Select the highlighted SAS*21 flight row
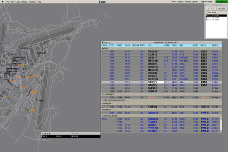The height and width of the screenshot is (152, 228). pyautogui.click(x=153, y=82)
